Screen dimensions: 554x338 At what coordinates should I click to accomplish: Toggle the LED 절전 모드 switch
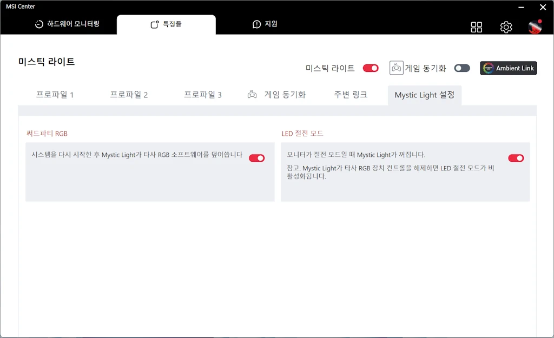516,158
